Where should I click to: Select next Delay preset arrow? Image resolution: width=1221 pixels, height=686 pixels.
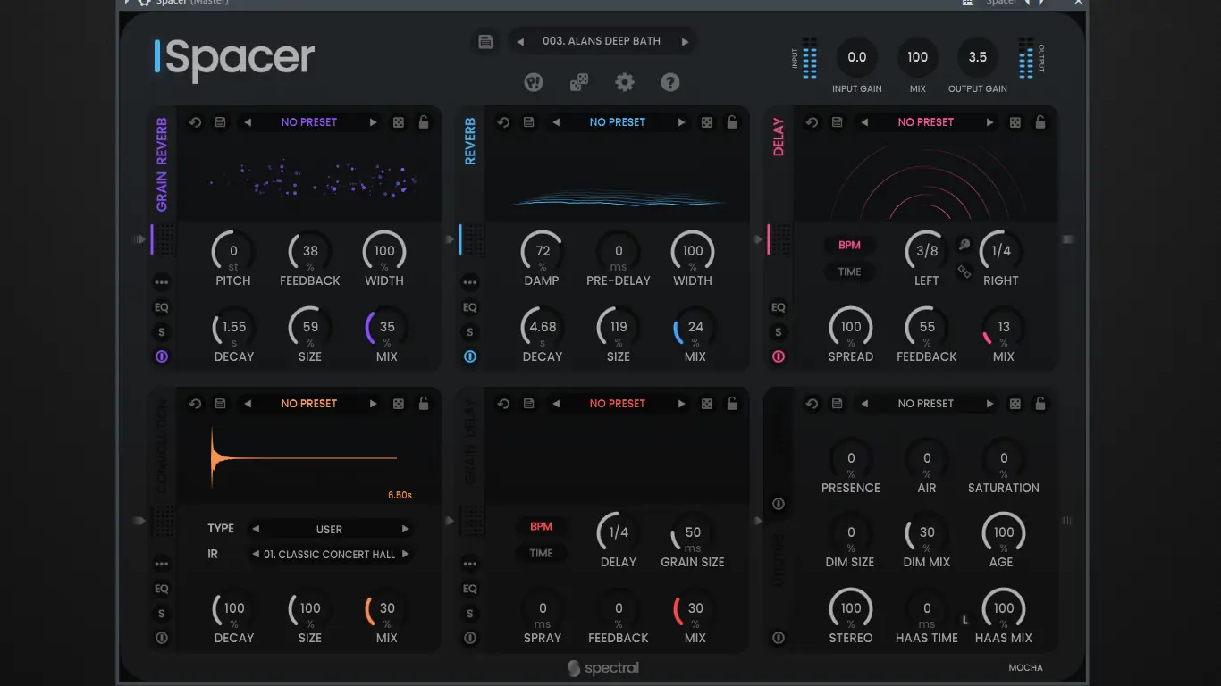990,122
